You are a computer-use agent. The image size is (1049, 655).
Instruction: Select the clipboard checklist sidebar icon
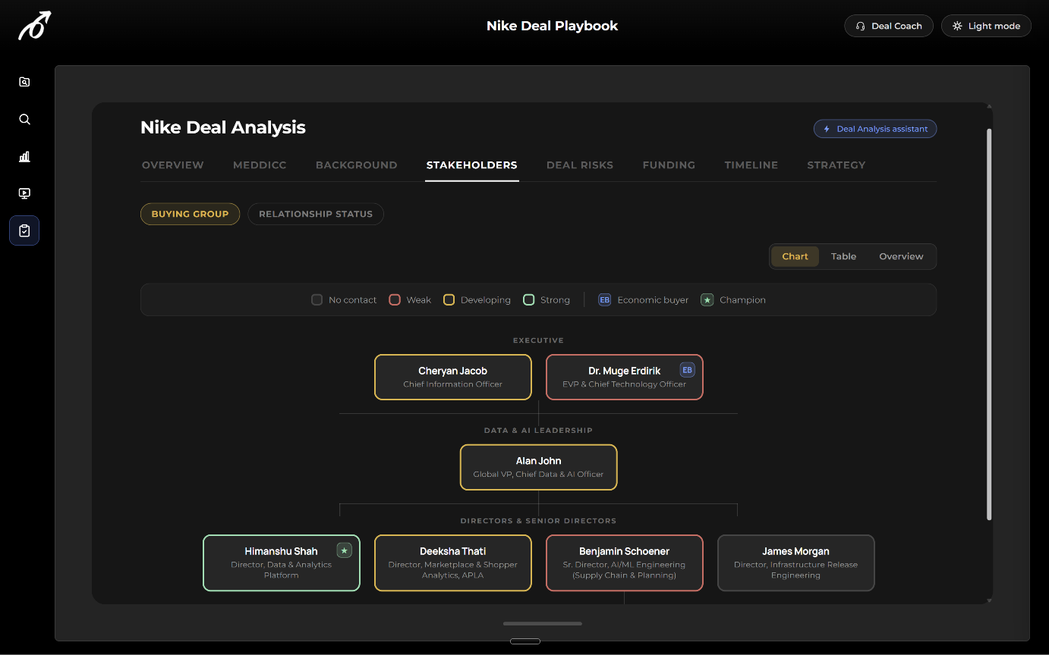coord(24,230)
